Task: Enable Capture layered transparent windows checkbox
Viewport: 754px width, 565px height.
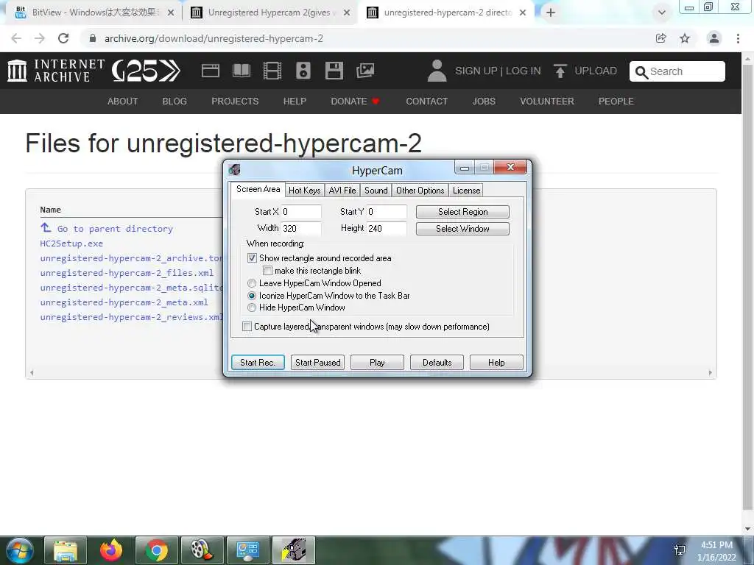Action: pos(247,326)
